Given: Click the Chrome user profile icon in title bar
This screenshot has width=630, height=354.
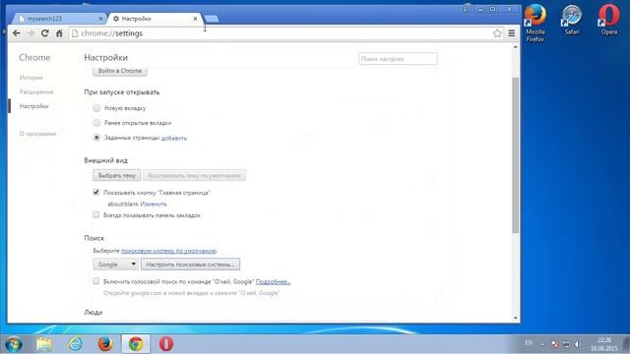Looking at the screenshot, I should coord(467,9).
